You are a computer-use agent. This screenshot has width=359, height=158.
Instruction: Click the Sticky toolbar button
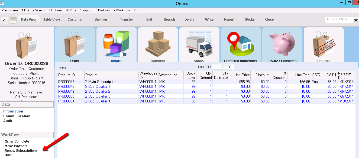[250, 20]
